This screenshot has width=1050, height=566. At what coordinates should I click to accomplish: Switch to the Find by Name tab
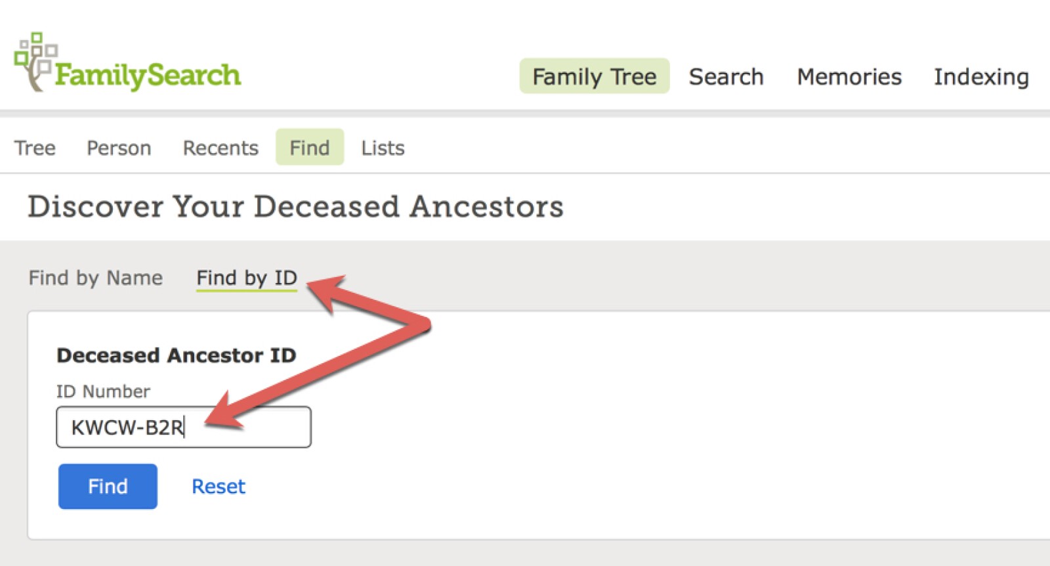pos(95,277)
